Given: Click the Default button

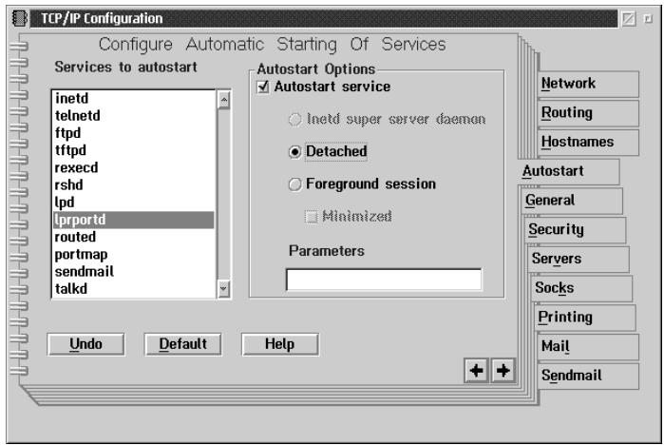Looking at the screenshot, I should tap(183, 344).
